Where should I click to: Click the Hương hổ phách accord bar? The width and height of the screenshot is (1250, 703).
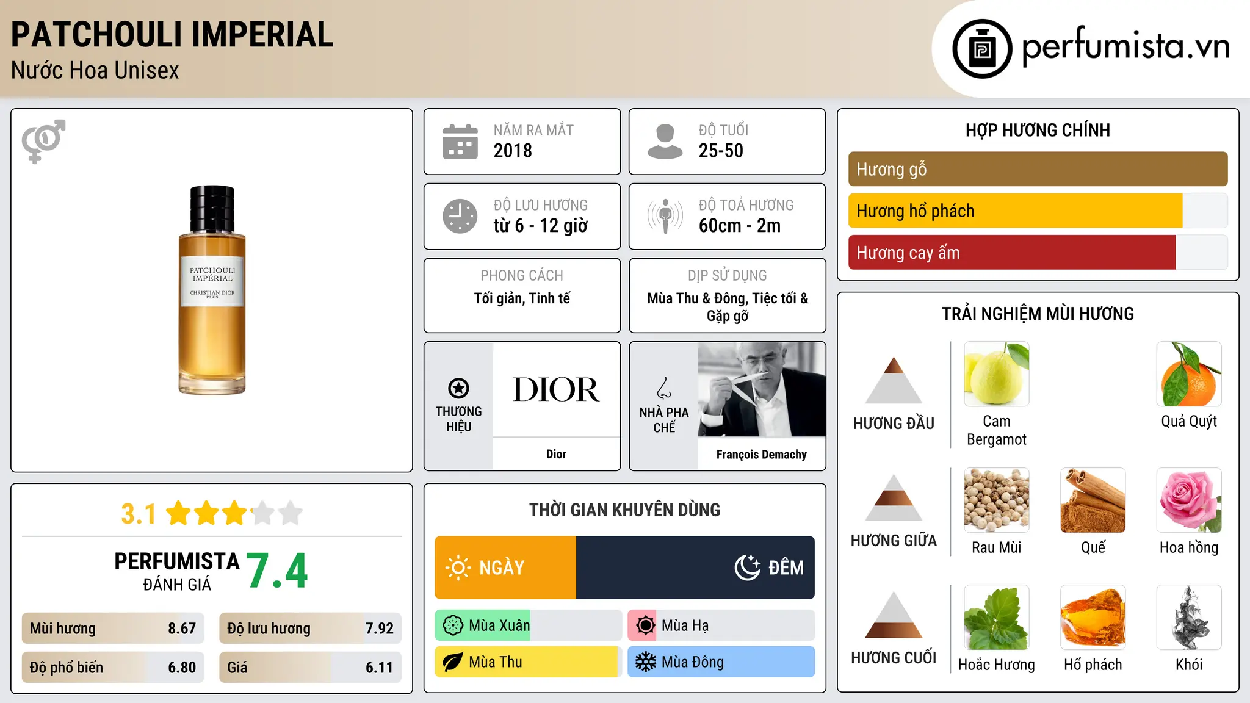1038,211
